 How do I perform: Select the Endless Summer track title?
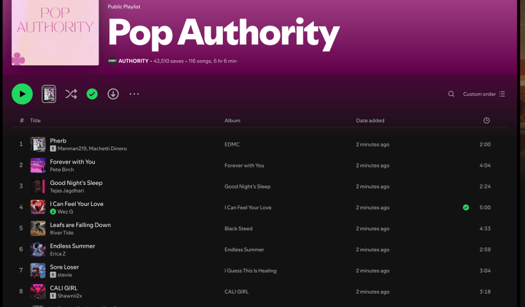72,246
